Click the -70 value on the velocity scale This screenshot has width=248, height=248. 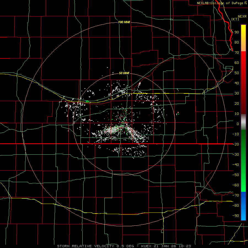point(236,195)
